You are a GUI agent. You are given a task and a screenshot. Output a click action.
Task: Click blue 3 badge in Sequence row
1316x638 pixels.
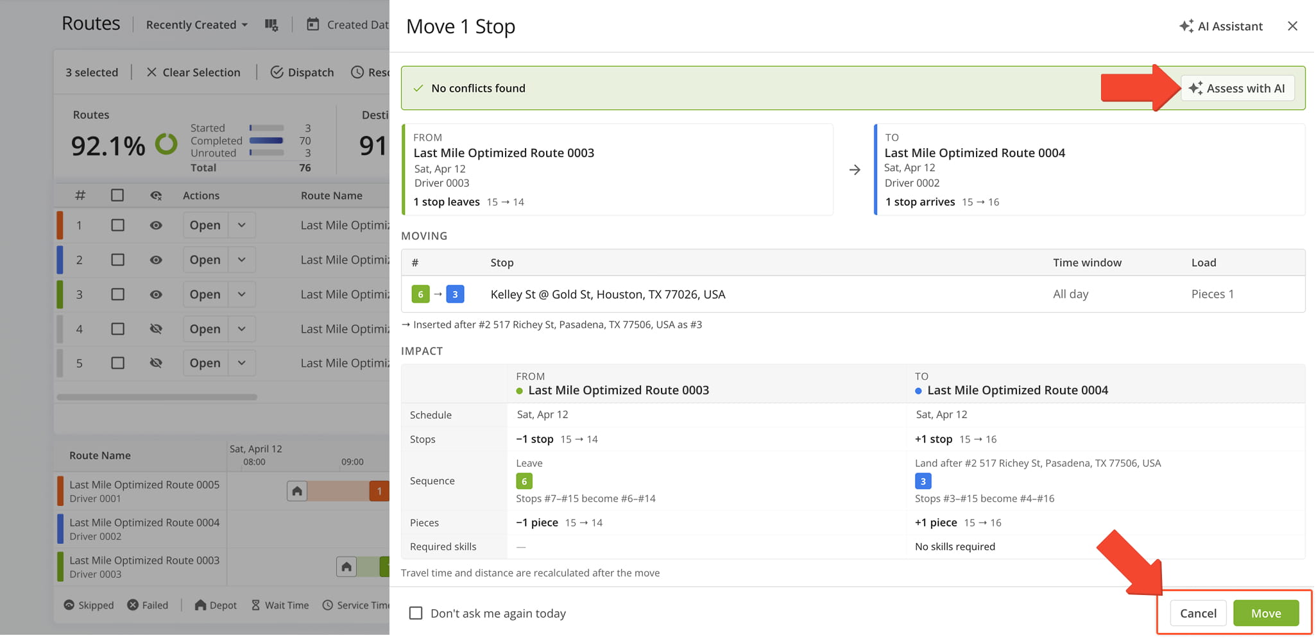pos(923,481)
